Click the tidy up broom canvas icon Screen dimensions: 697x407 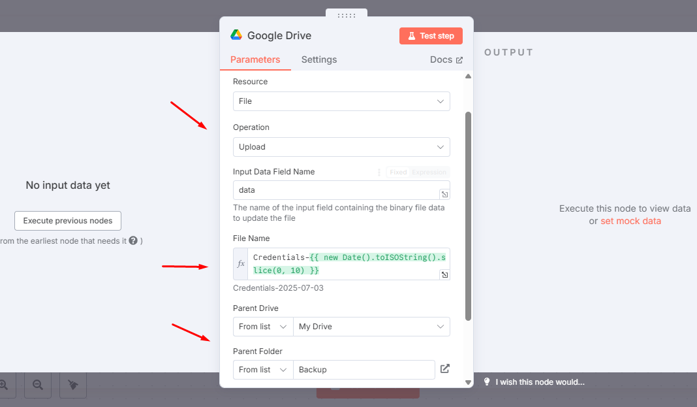coord(73,385)
